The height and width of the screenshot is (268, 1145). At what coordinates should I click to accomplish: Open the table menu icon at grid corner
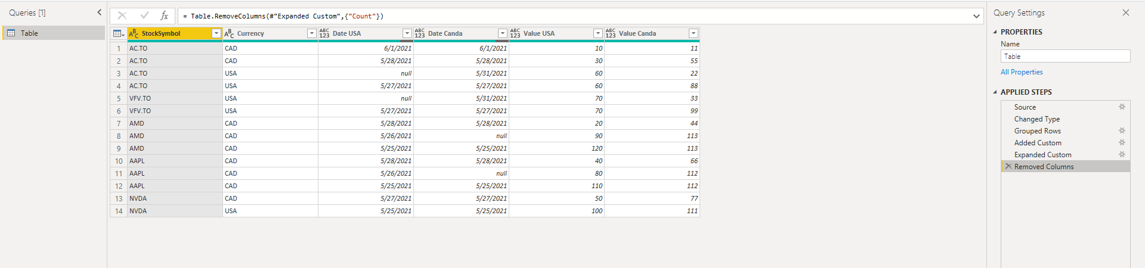119,34
